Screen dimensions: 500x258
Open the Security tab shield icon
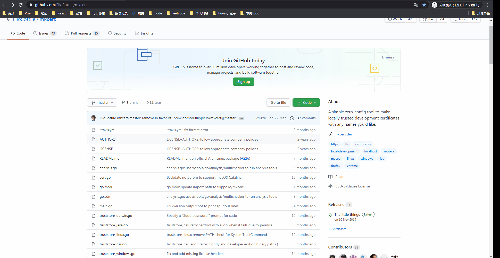(110, 33)
